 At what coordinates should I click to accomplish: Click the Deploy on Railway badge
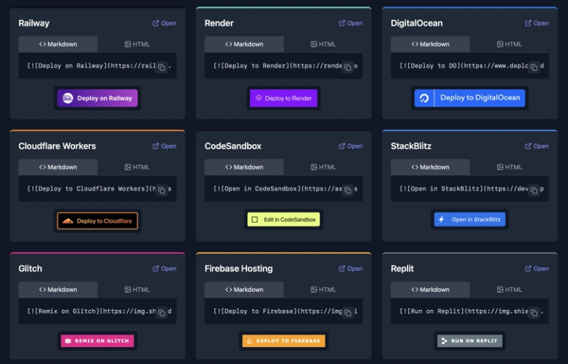(x=98, y=98)
